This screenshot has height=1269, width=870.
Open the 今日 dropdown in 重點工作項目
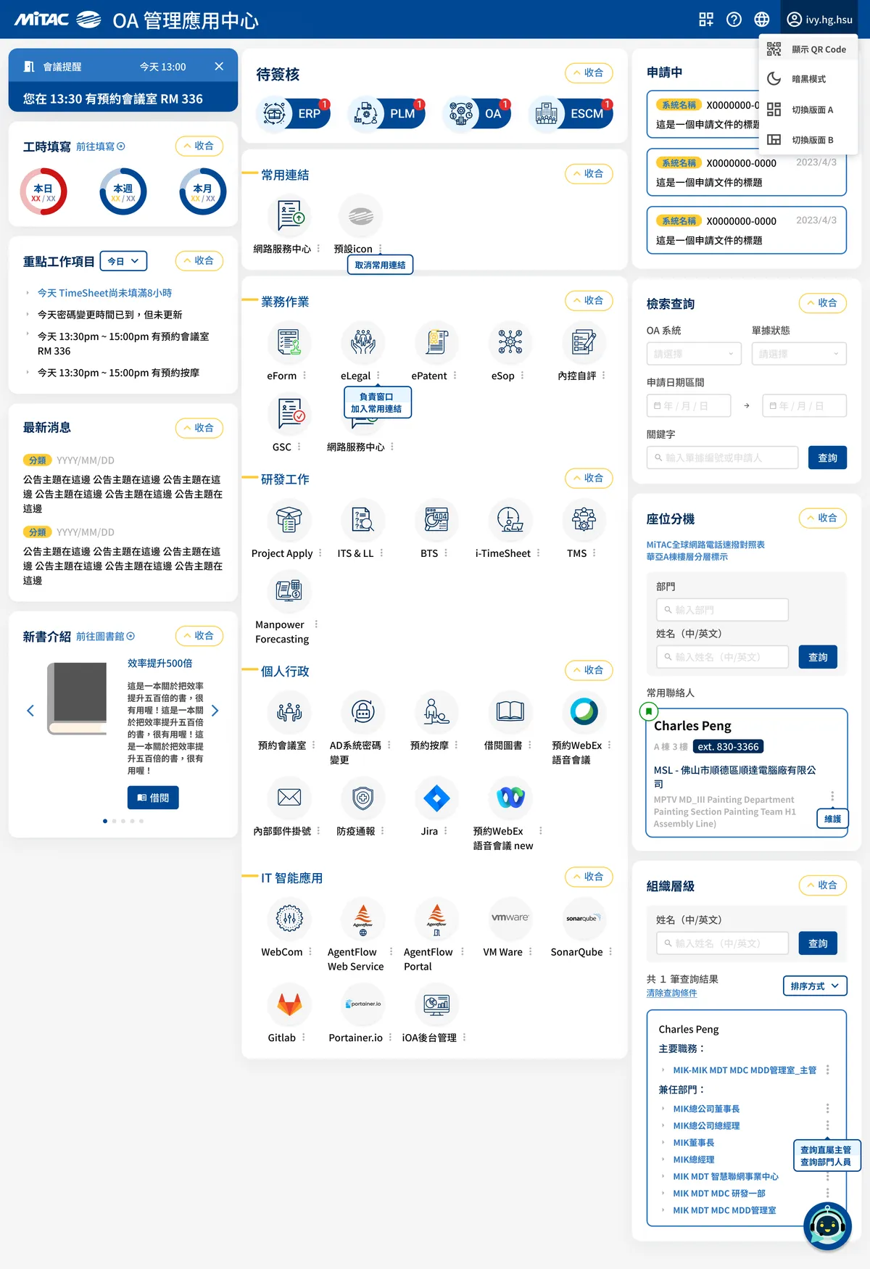coord(124,261)
